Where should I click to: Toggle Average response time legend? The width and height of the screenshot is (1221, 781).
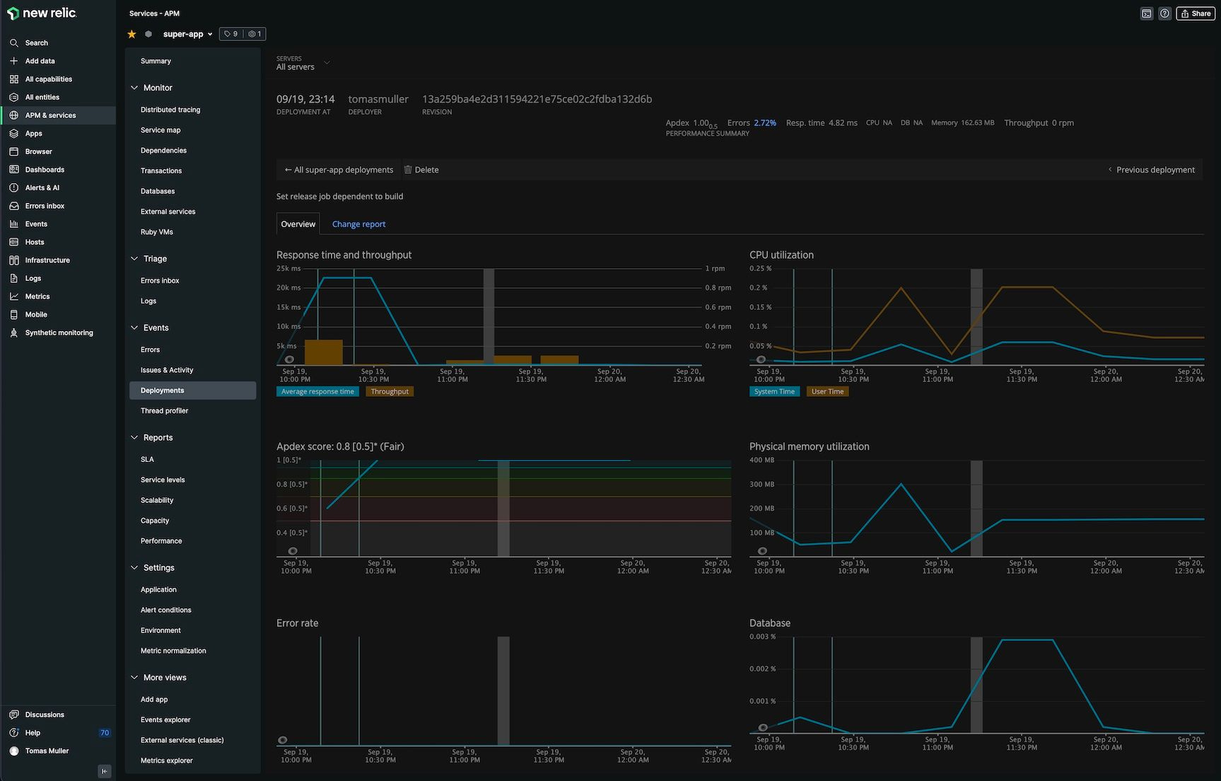pyautogui.click(x=317, y=391)
